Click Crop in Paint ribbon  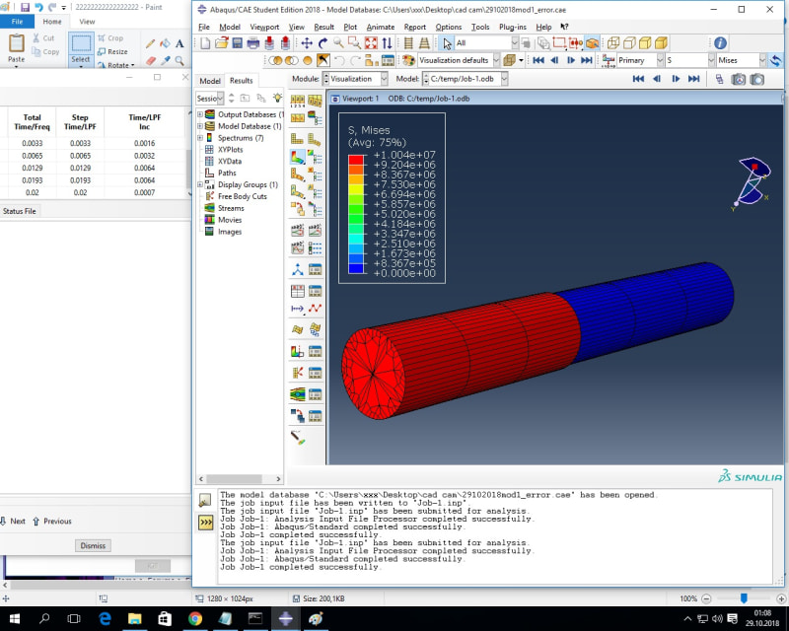pyautogui.click(x=110, y=37)
